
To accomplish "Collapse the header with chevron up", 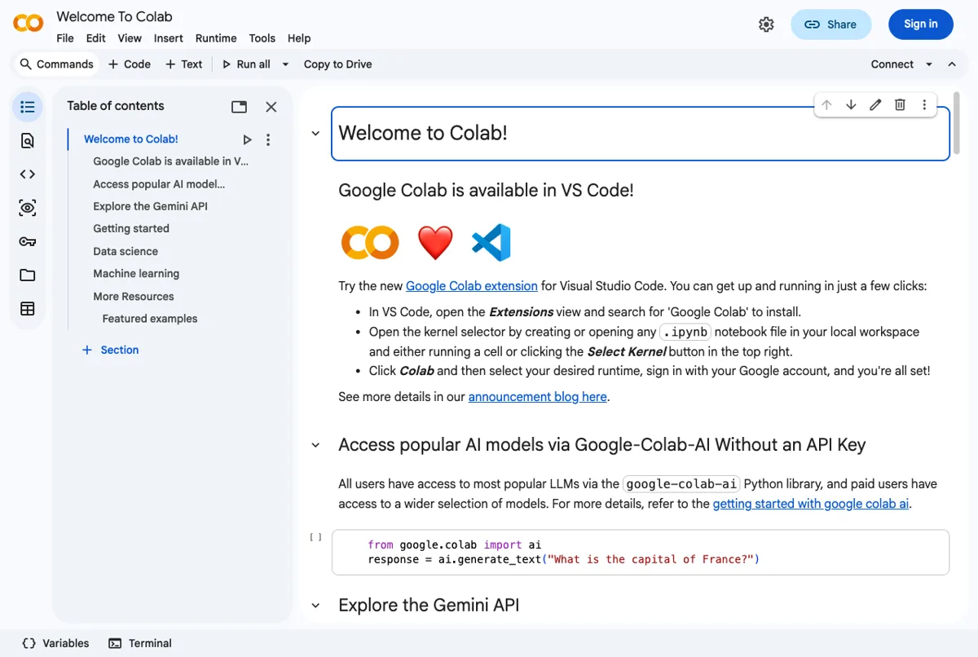I will (x=952, y=64).
